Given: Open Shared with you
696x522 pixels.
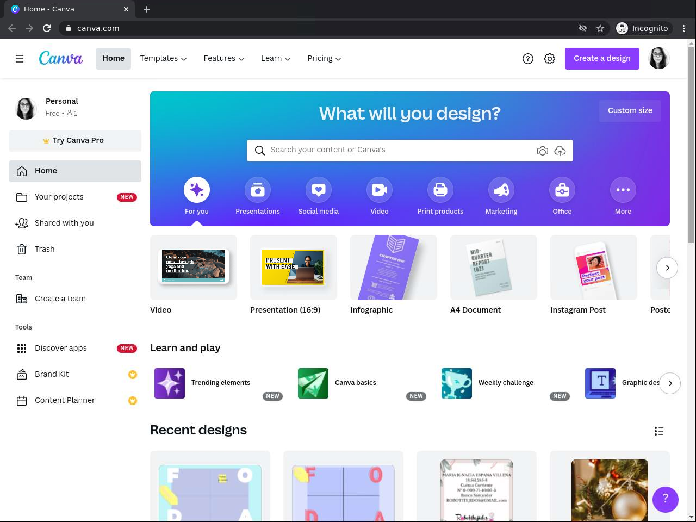Looking at the screenshot, I should tap(75, 223).
